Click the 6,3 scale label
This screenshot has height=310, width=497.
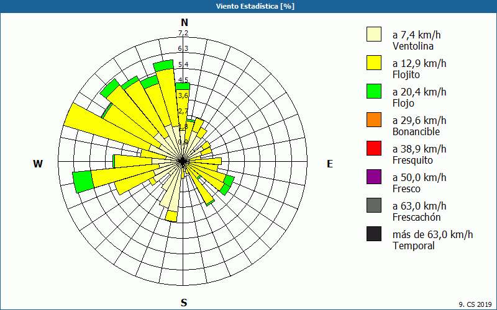(x=183, y=48)
